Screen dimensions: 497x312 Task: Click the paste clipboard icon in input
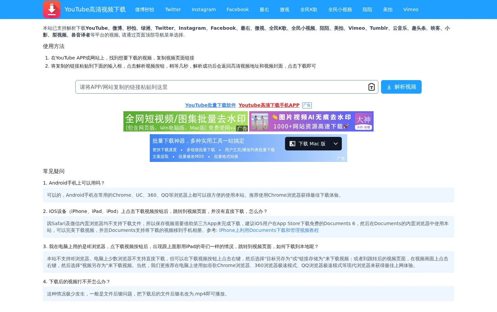[x=371, y=87]
